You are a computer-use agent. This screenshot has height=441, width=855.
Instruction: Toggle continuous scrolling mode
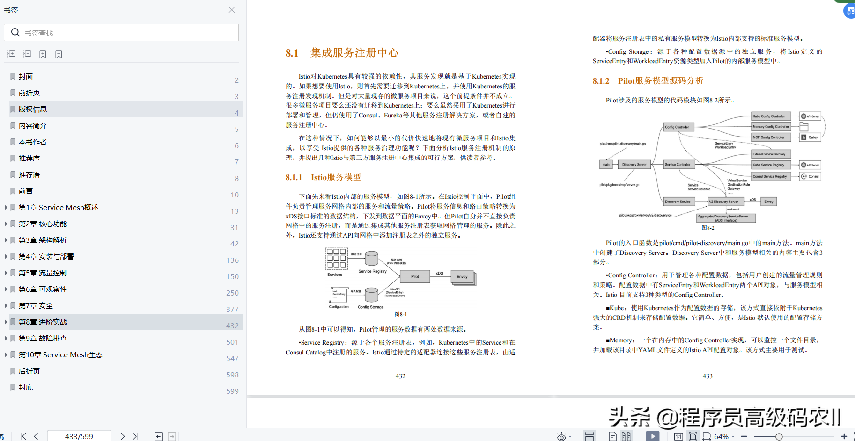(x=590, y=436)
